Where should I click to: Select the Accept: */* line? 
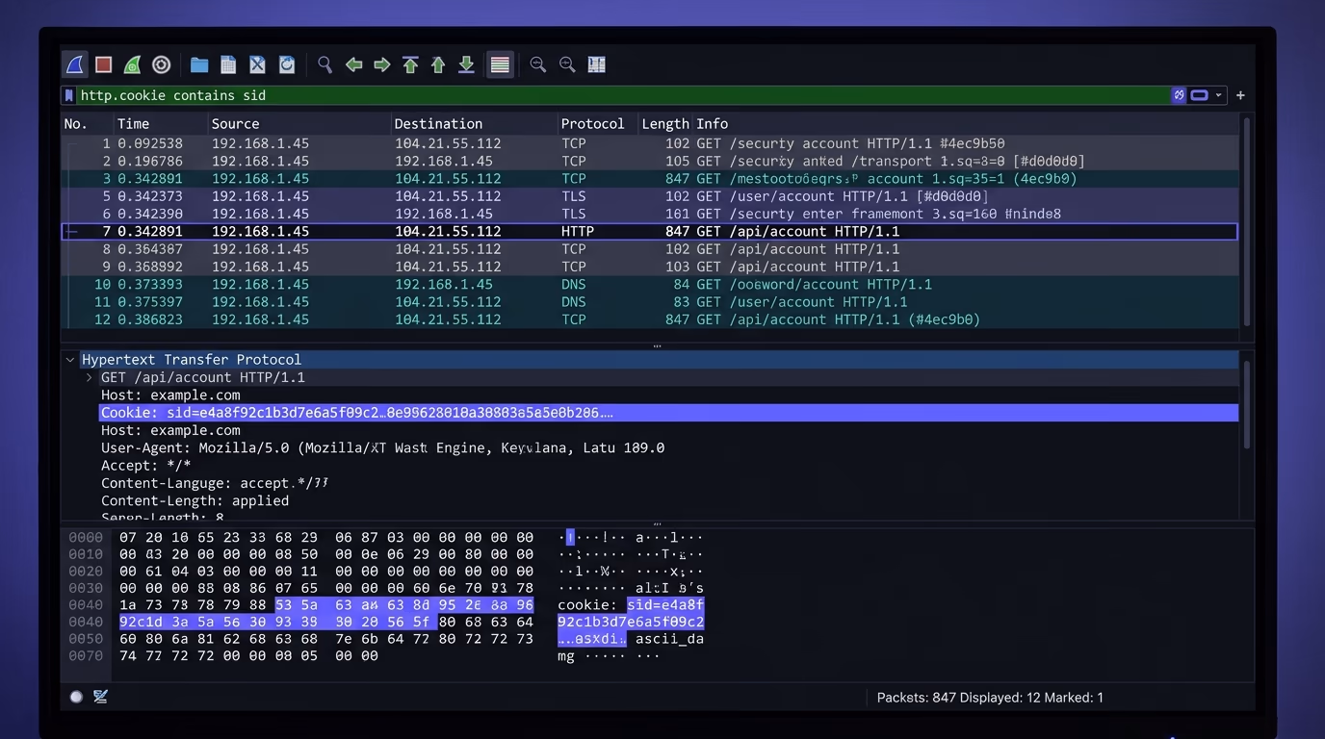(x=146, y=466)
